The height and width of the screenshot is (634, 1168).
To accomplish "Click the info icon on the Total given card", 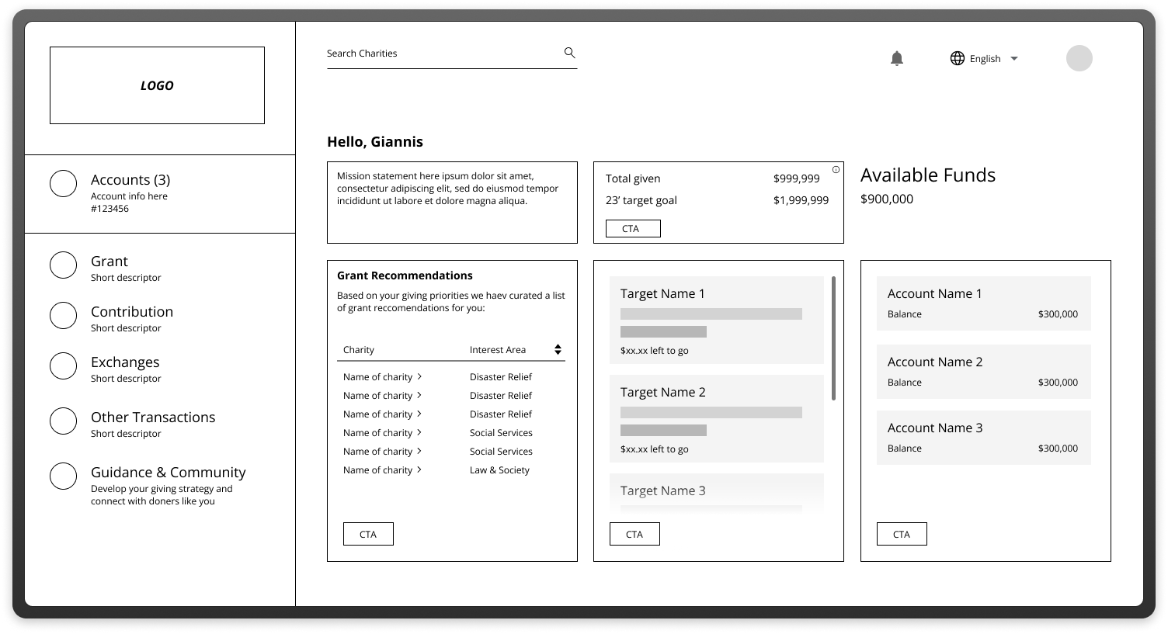I will (836, 169).
